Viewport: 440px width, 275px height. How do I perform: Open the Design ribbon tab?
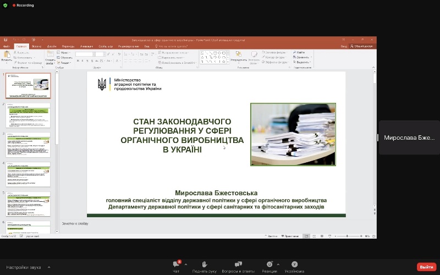tap(52, 46)
